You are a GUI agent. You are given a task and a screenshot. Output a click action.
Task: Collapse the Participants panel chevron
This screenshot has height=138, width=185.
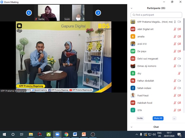[x=132, y=8]
